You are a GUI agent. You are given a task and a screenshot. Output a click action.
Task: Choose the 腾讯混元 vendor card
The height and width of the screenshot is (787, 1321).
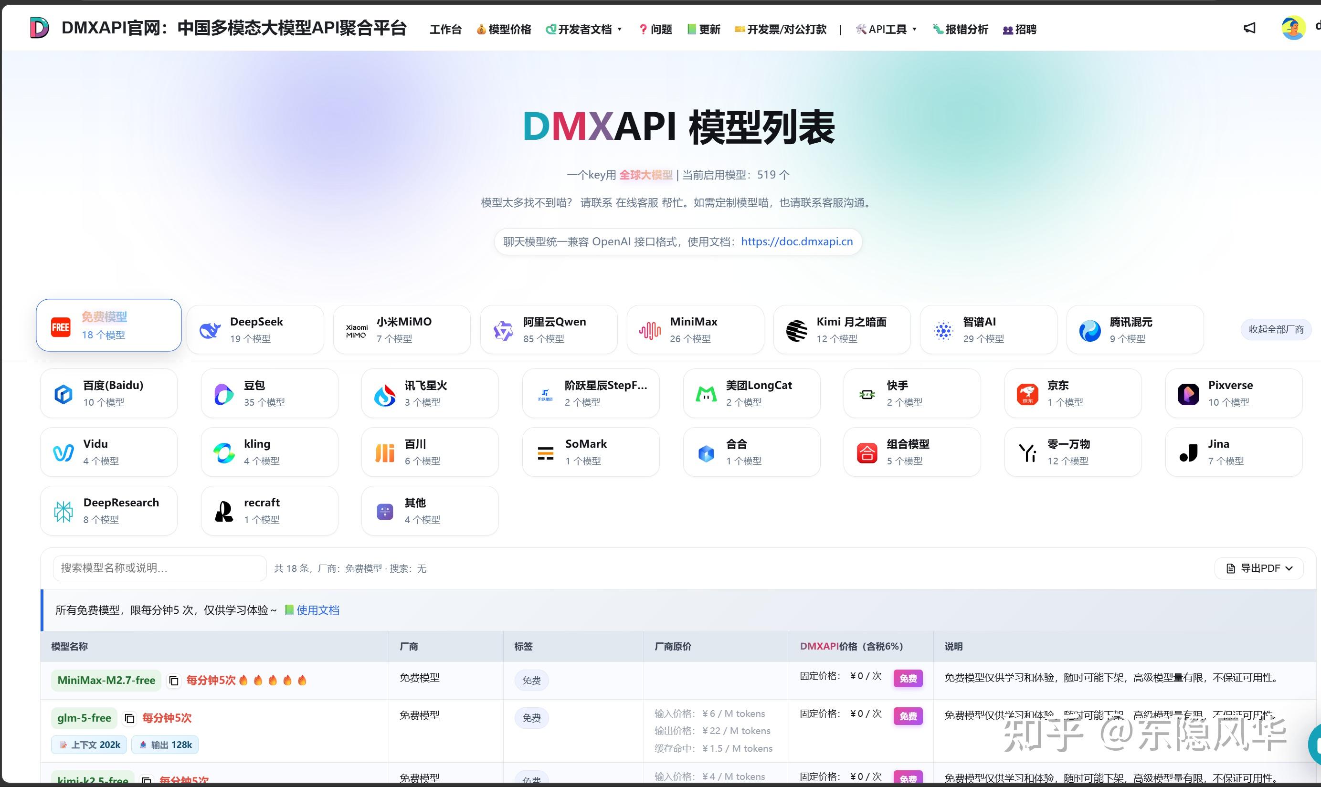click(x=1135, y=329)
